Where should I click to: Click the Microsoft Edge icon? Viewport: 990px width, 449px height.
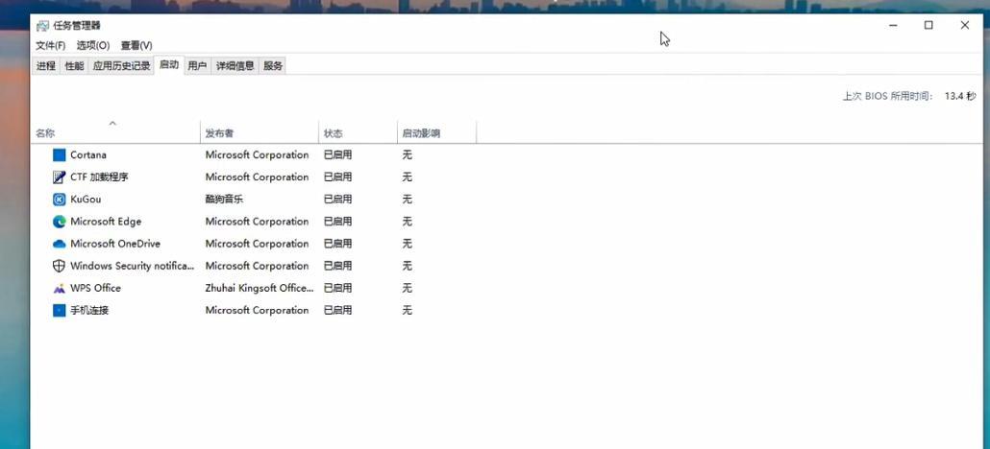pyautogui.click(x=60, y=222)
